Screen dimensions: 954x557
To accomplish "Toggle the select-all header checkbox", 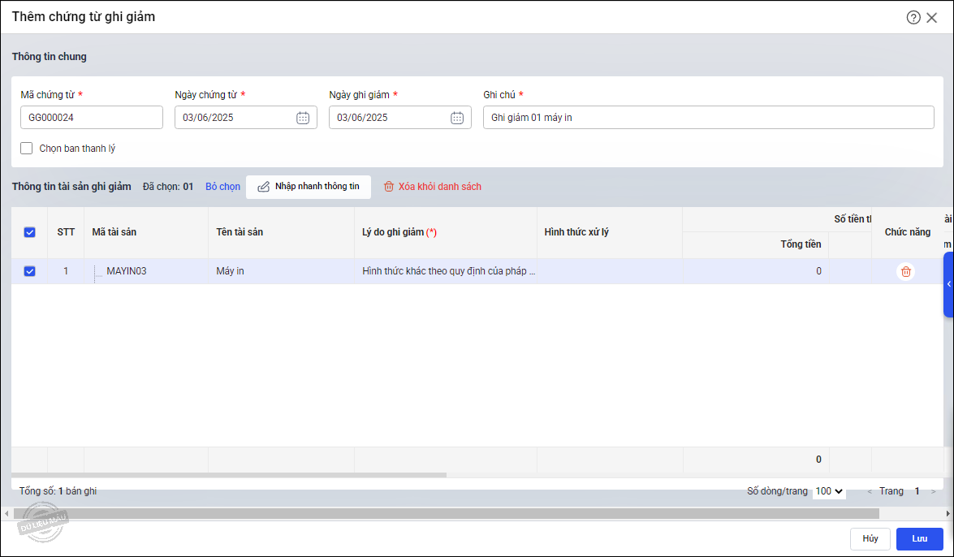I will point(29,232).
